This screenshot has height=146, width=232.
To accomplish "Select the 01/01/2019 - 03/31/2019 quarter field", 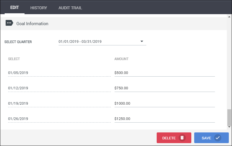I will 98,42.
